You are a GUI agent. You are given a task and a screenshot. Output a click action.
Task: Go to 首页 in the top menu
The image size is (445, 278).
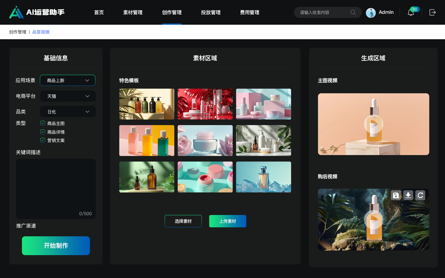[99, 12]
